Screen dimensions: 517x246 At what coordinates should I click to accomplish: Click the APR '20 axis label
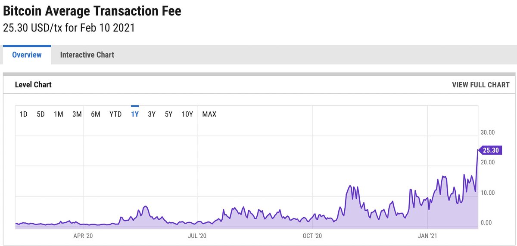83,236
